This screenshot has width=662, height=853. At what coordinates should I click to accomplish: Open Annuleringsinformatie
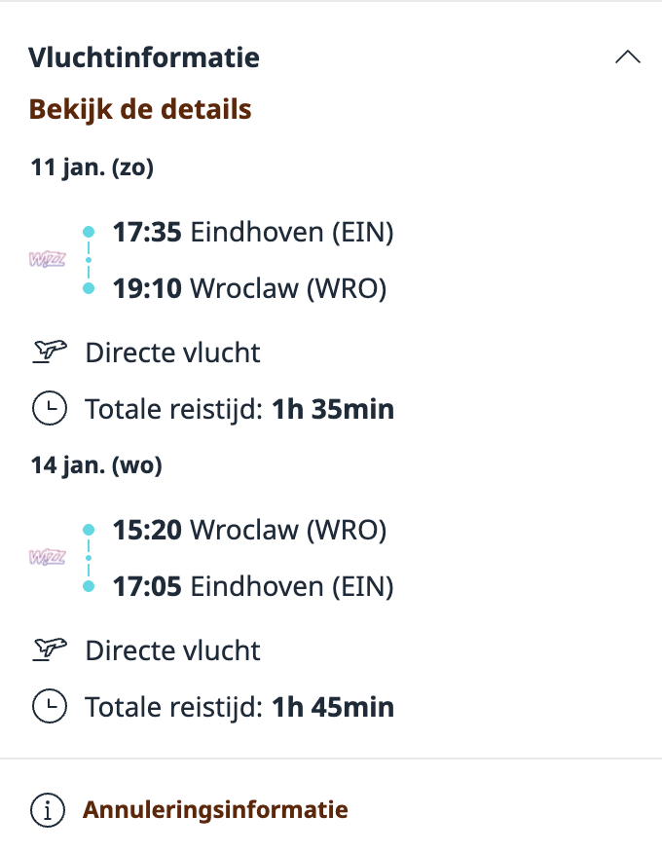point(215,808)
